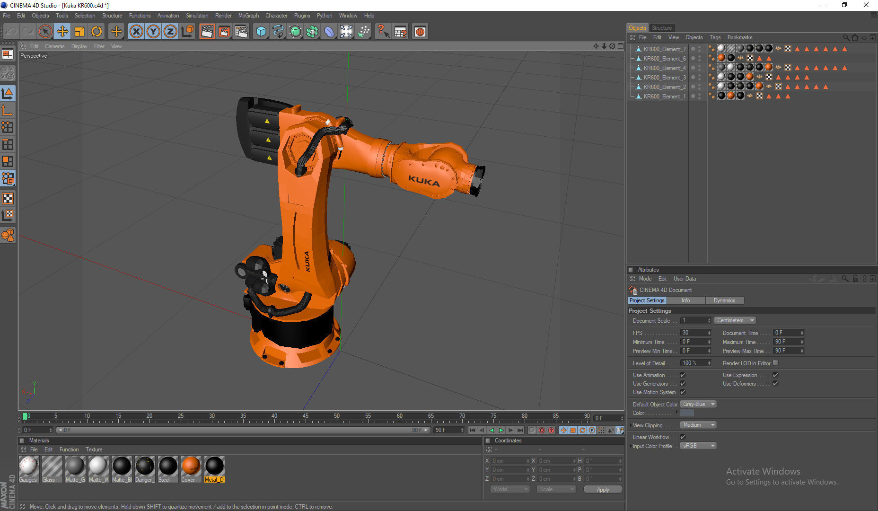Viewport: 878px width, 511px height.
Task: Toggle the Use Expression checkbox
Action: (x=775, y=375)
